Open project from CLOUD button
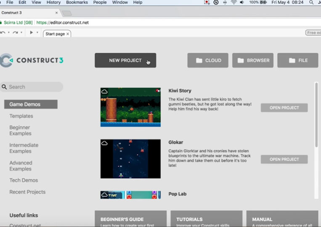This screenshot has width=321, height=227. [x=208, y=60]
